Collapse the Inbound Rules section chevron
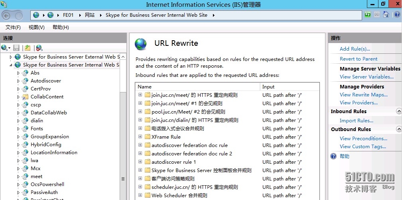The image size is (402, 200). coord(399,111)
